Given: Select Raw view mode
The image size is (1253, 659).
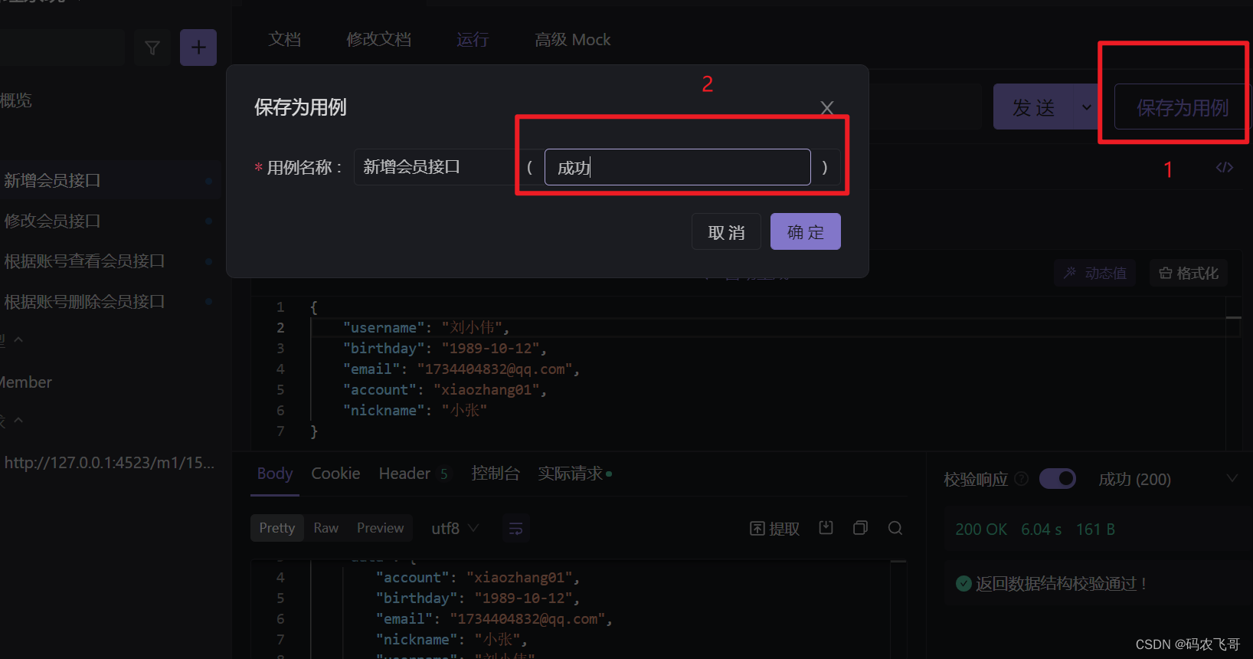Looking at the screenshot, I should point(326,528).
